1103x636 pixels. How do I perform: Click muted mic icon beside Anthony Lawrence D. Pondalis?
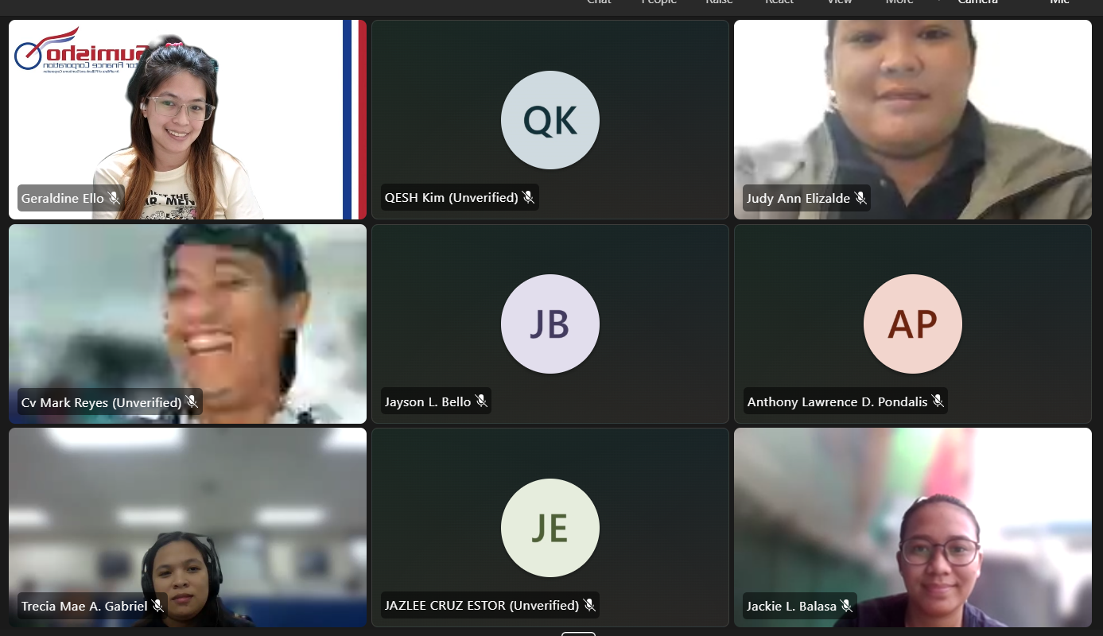tap(938, 401)
